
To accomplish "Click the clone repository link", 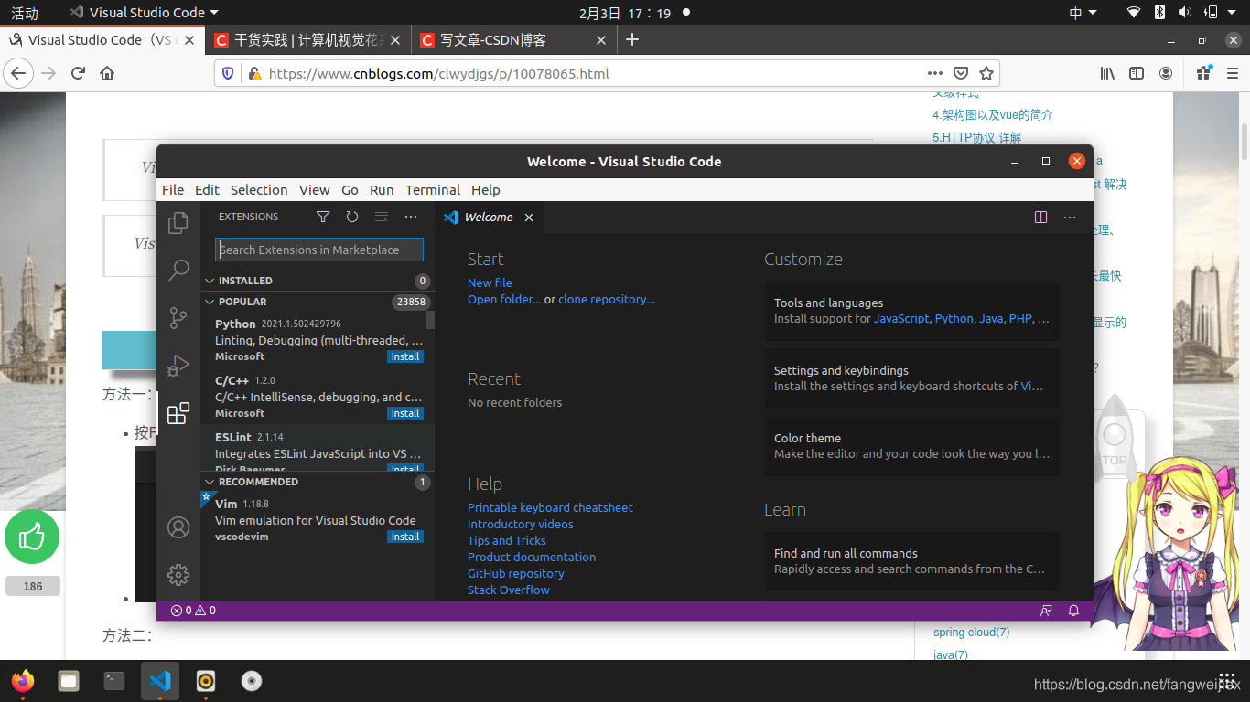I will [607, 299].
